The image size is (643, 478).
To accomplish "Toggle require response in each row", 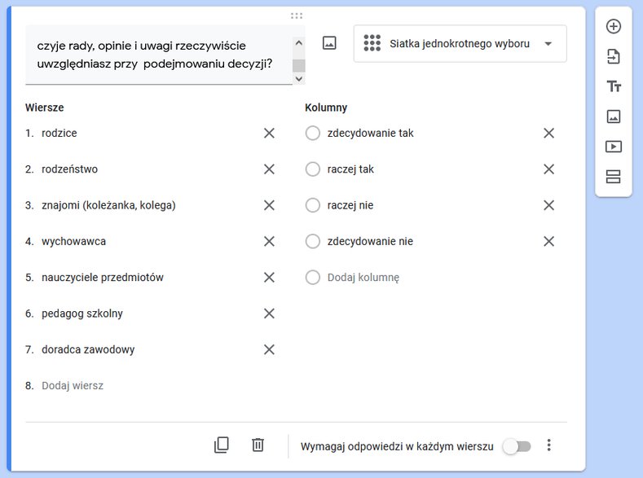I will click(517, 446).
